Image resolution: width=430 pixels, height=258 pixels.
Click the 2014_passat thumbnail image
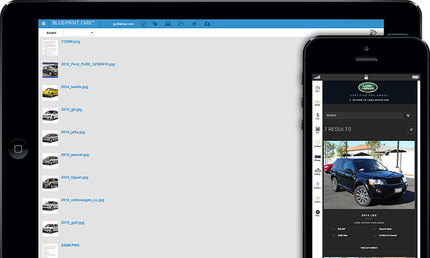(50, 161)
